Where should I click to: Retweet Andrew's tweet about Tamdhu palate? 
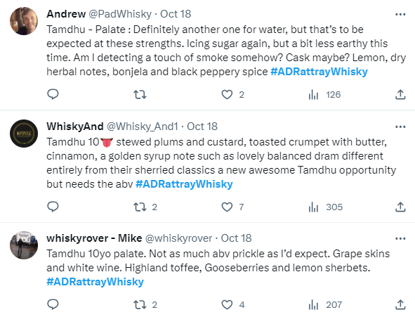(140, 95)
